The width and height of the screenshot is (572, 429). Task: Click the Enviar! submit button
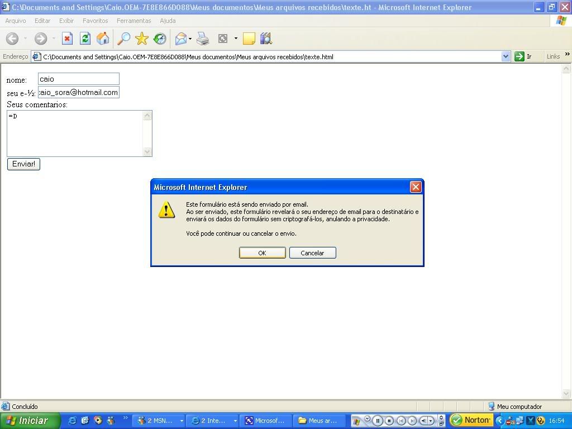pyautogui.click(x=23, y=164)
